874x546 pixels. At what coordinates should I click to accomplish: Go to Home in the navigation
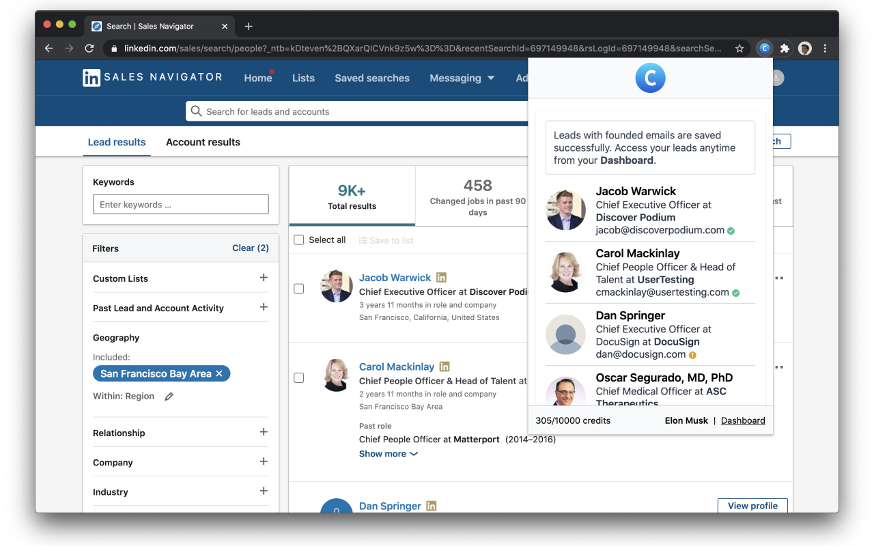click(258, 78)
